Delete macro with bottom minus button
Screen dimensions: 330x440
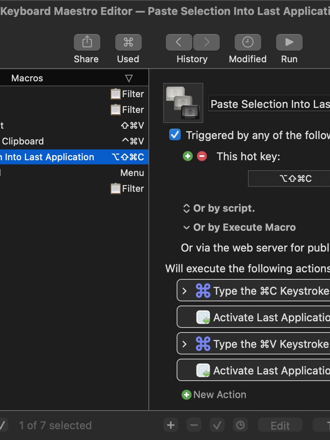194,425
